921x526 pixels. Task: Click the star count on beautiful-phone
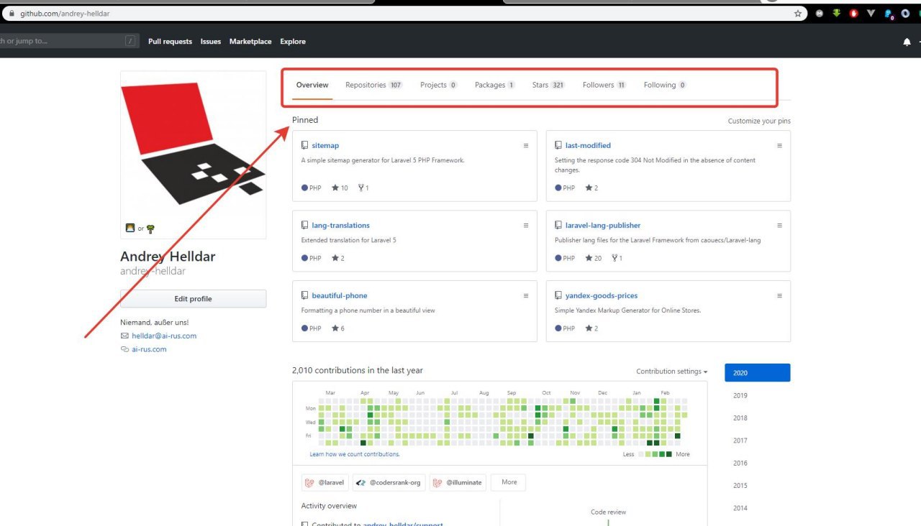[338, 328]
